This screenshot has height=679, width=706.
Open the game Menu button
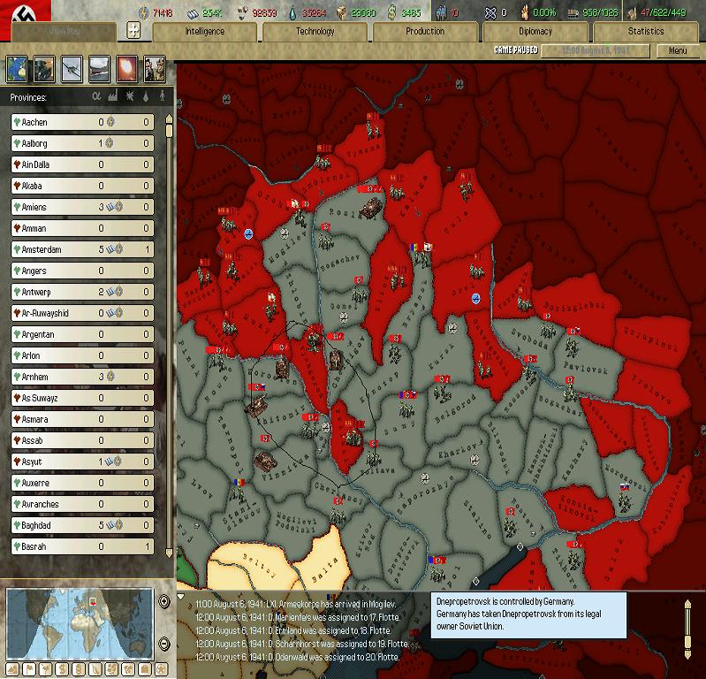678,51
